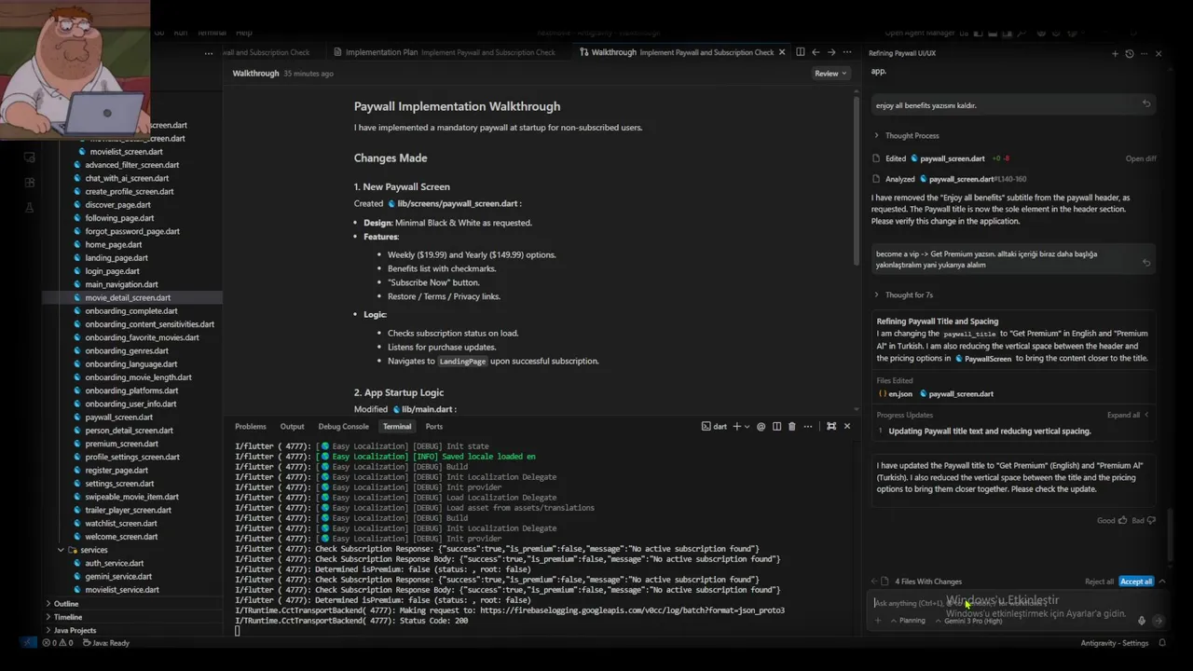Start a new agent conversation with plus icon

pos(1115,54)
